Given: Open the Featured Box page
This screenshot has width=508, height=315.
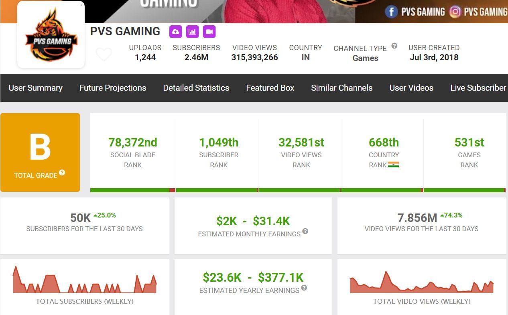Looking at the screenshot, I should 270,88.
